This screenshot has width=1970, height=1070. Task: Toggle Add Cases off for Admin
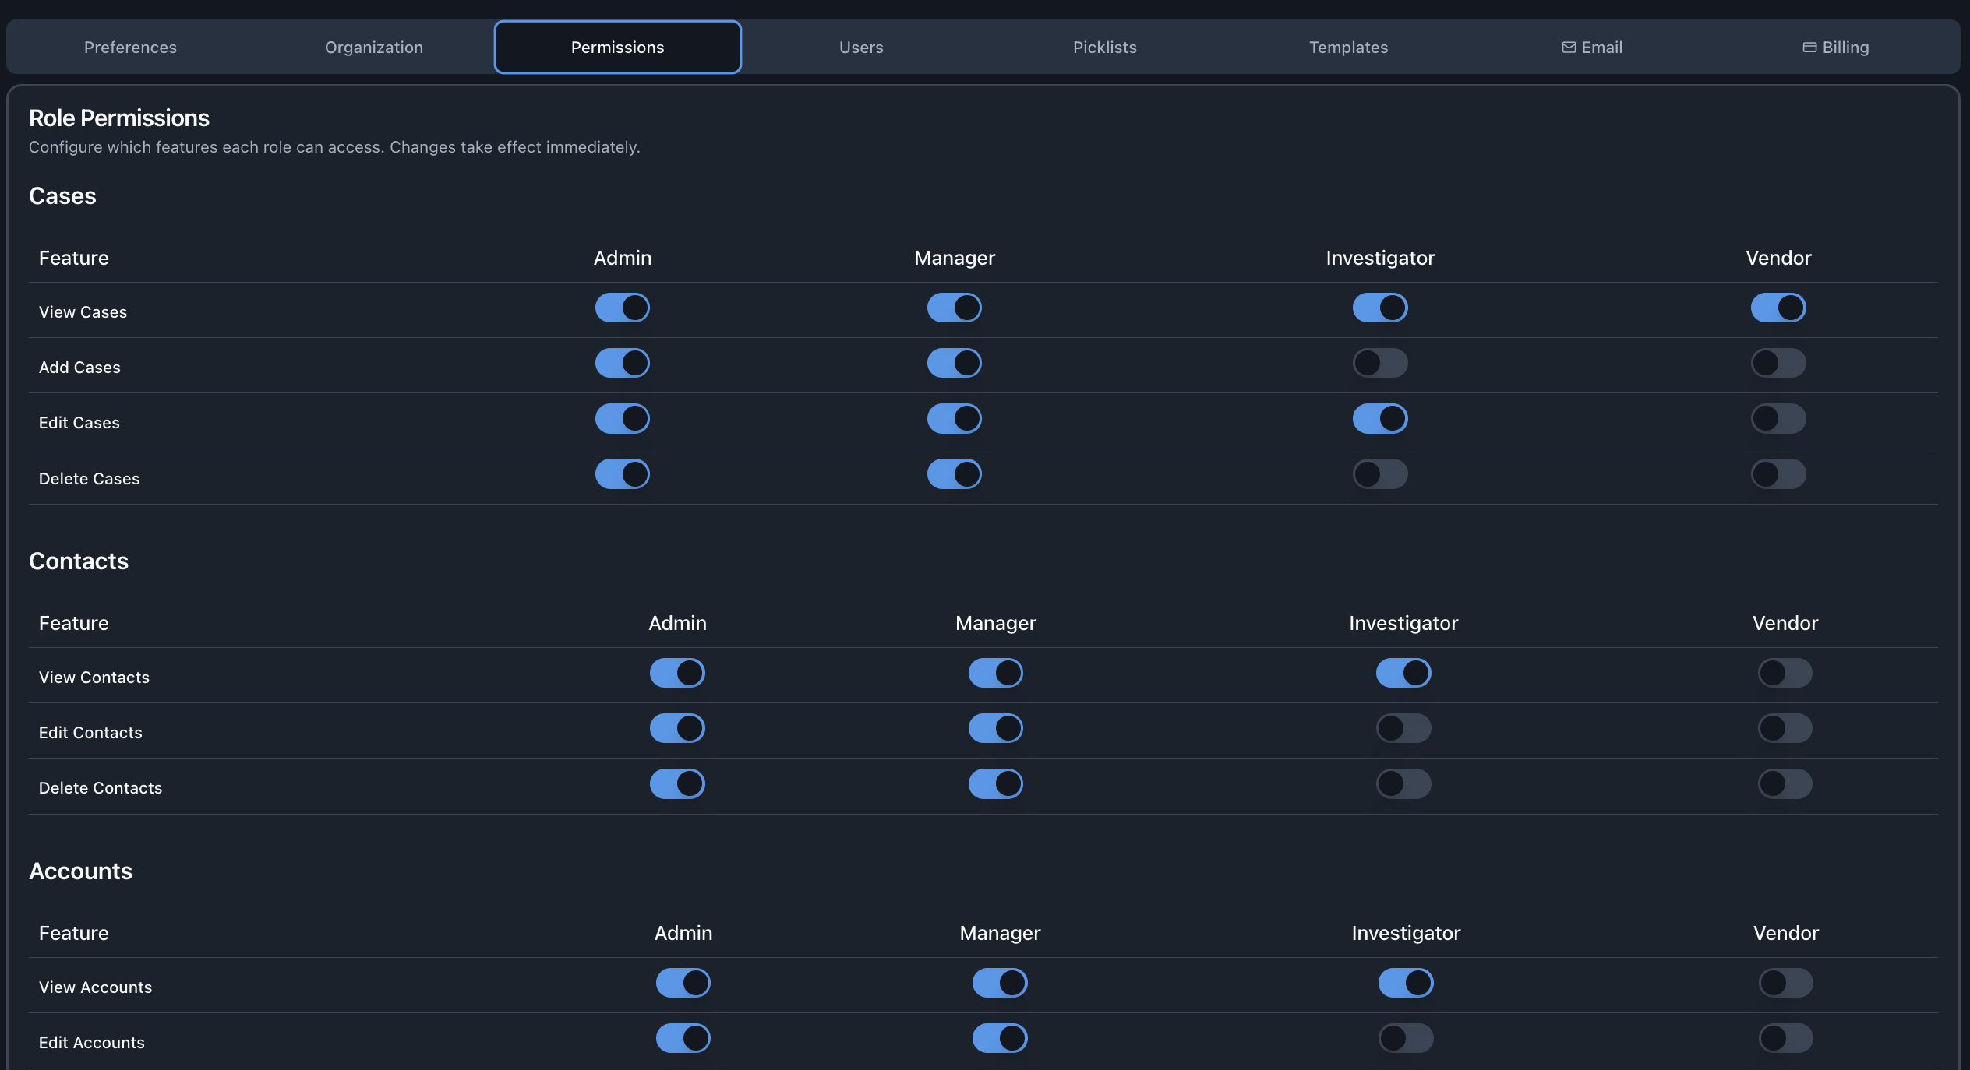(622, 363)
